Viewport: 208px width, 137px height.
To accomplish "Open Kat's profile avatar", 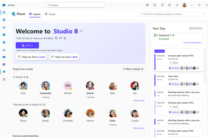I will coord(135,86).
